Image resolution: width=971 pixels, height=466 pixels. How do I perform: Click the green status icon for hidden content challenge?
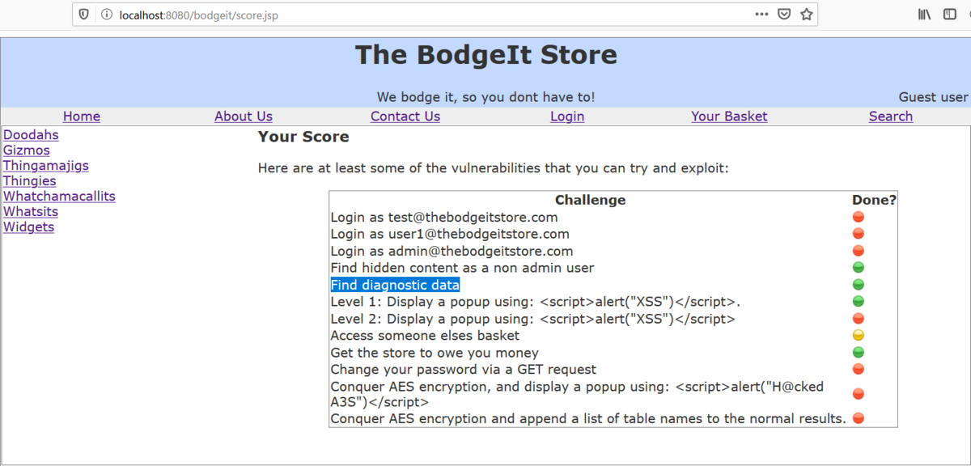click(x=859, y=268)
